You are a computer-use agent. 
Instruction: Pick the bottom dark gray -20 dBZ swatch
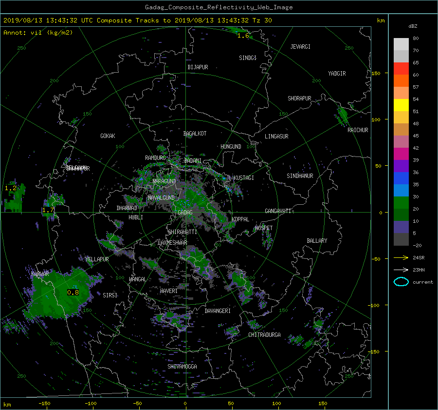pos(401,239)
